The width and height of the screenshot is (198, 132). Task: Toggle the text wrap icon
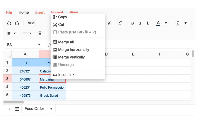(x=40, y=33)
